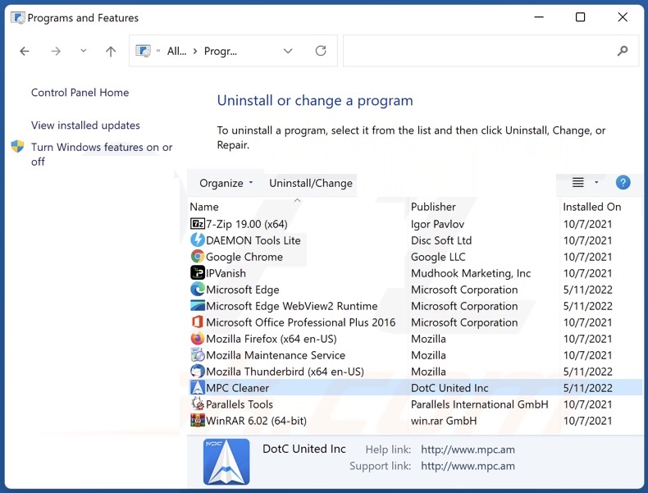The width and height of the screenshot is (648, 493).
Task: Click the WinRAR program icon
Action: pos(198,420)
